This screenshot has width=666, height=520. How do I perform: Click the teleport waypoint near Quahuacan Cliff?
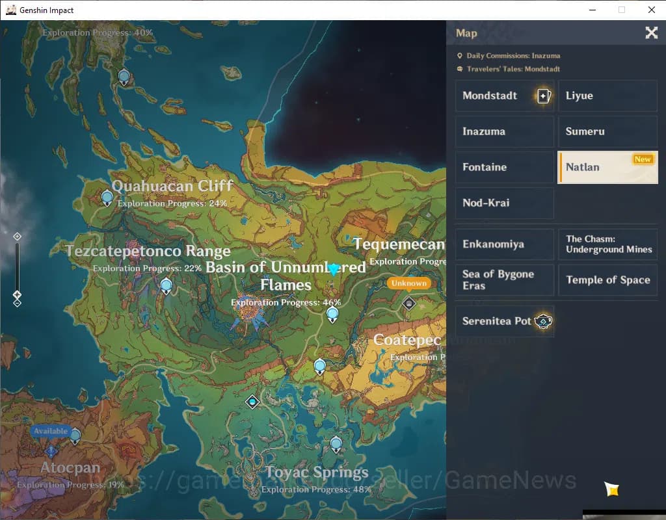(107, 197)
